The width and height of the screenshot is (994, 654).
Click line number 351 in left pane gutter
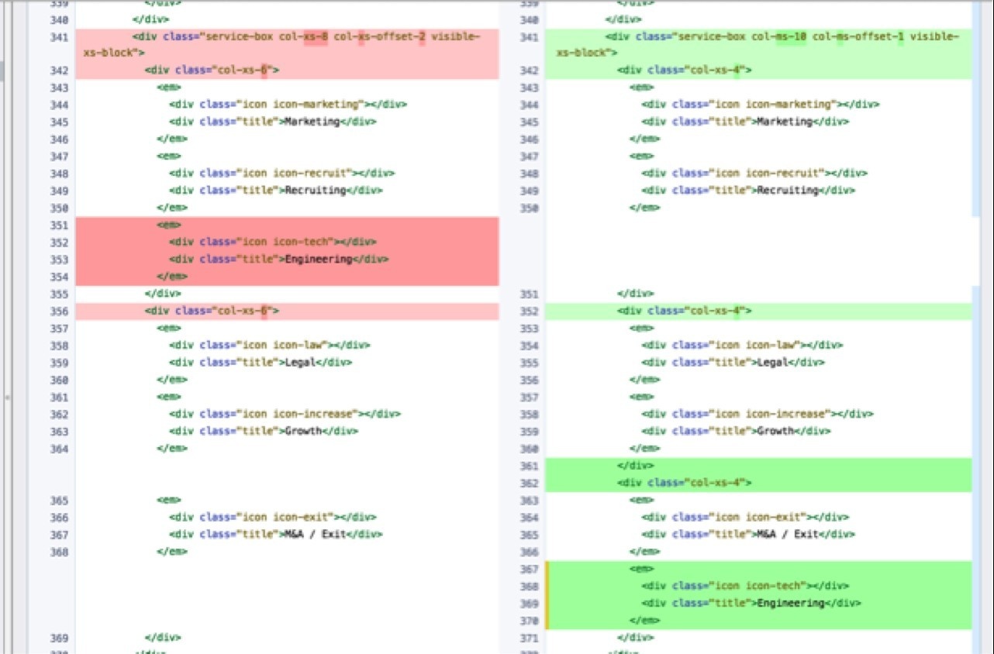(x=58, y=225)
